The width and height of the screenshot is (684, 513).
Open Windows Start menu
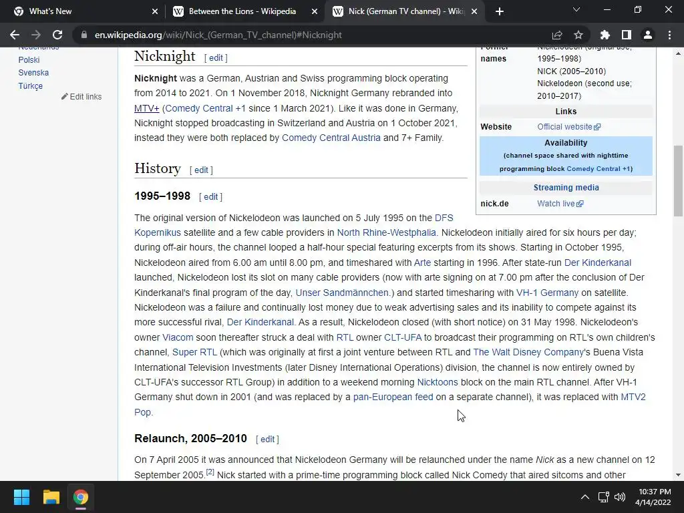coord(21,497)
